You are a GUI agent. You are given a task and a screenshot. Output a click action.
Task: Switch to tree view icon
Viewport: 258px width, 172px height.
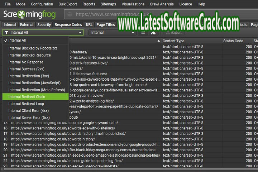pyautogui.click(x=153, y=33)
